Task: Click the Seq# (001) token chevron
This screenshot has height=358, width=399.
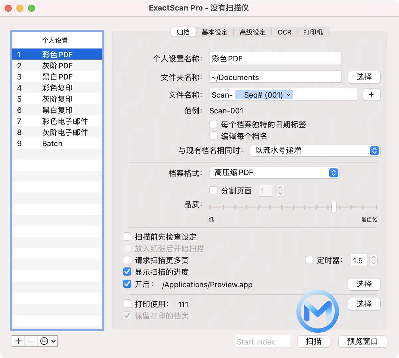Action: 289,95
